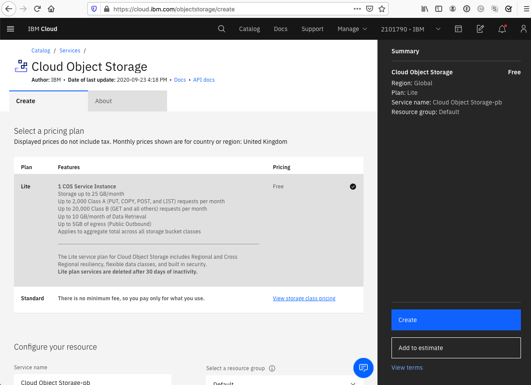The width and height of the screenshot is (531, 385).
Task: Open Support in the top navigation
Action: [x=312, y=29]
